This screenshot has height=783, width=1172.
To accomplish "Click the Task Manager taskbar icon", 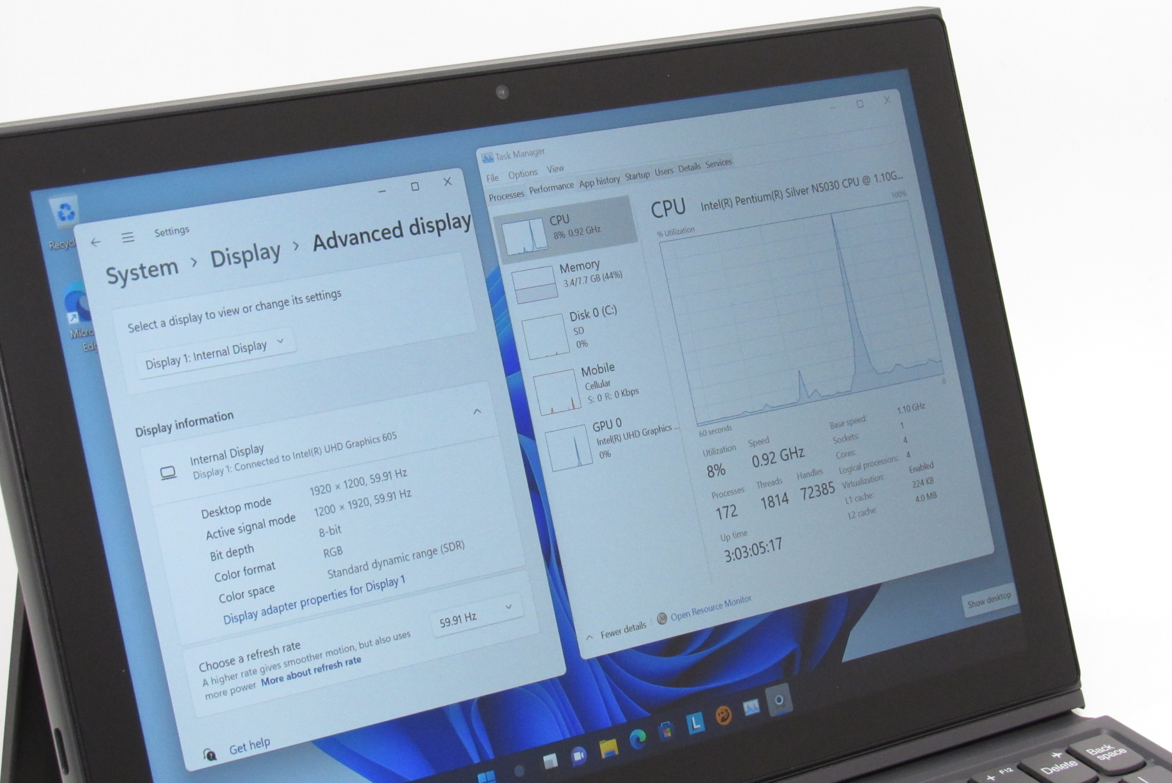I will [x=752, y=709].
